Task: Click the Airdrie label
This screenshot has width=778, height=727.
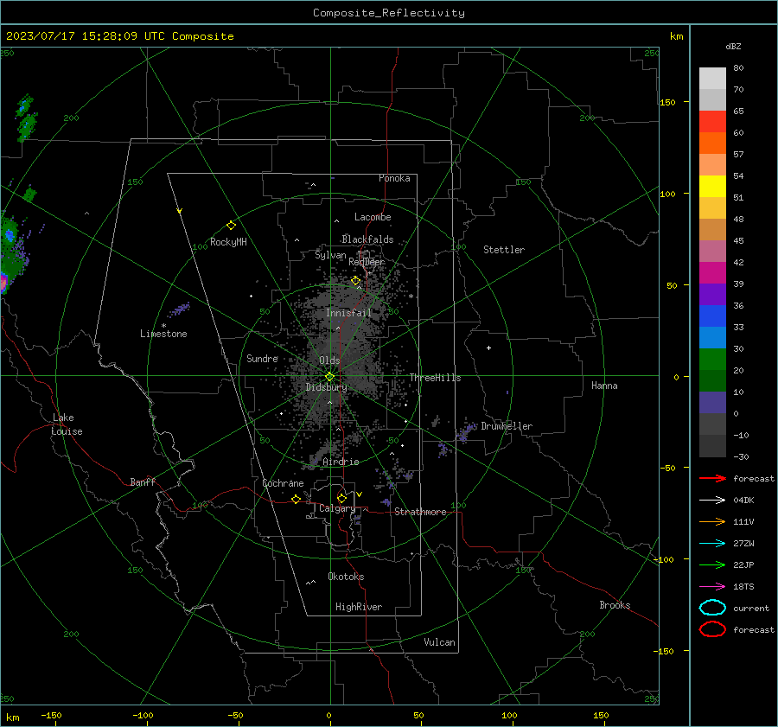Action: click(x=341, y=462)
